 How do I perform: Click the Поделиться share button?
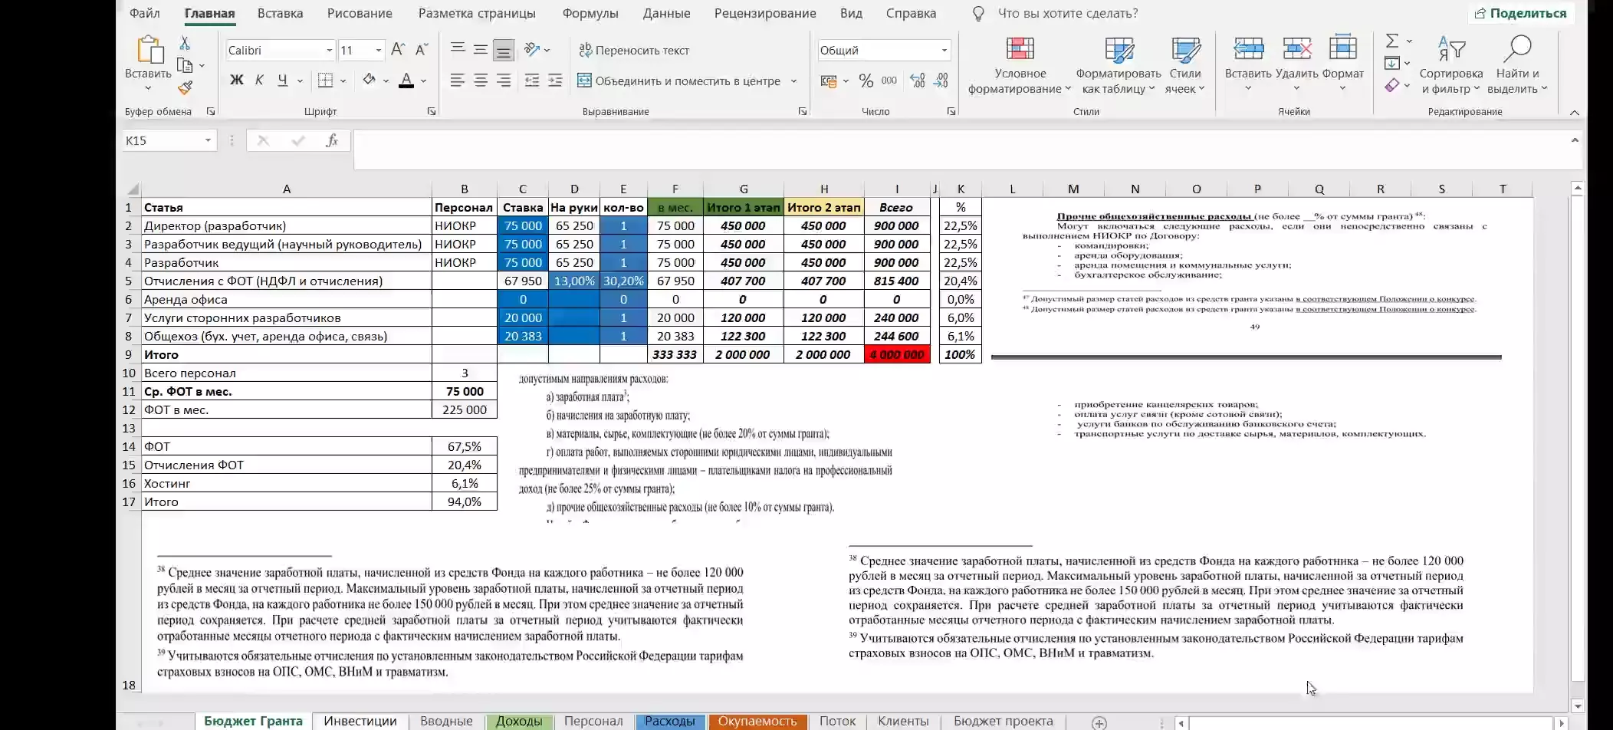tap(1520, 13)
